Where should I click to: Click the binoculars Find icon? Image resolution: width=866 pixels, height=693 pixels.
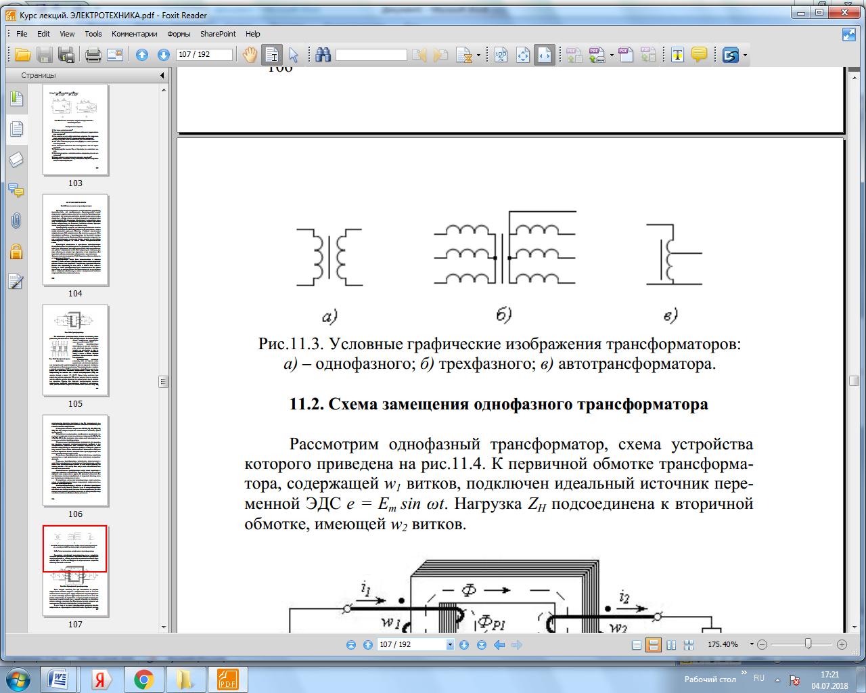pos(323,55)
